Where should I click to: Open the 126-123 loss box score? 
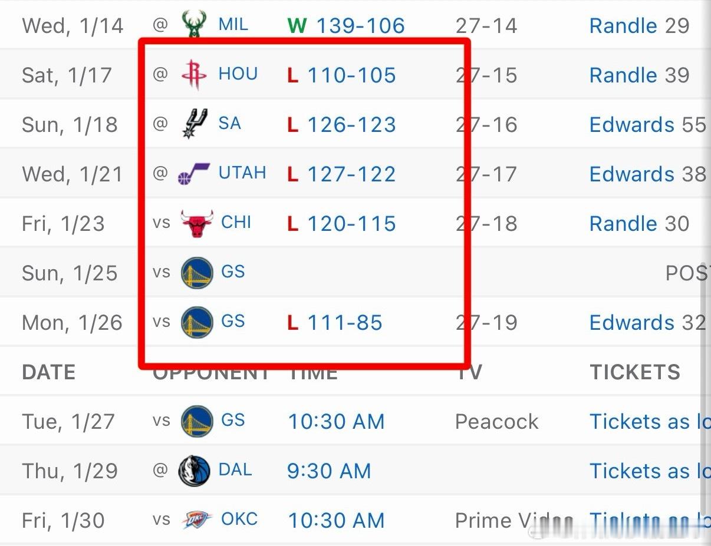351,125
